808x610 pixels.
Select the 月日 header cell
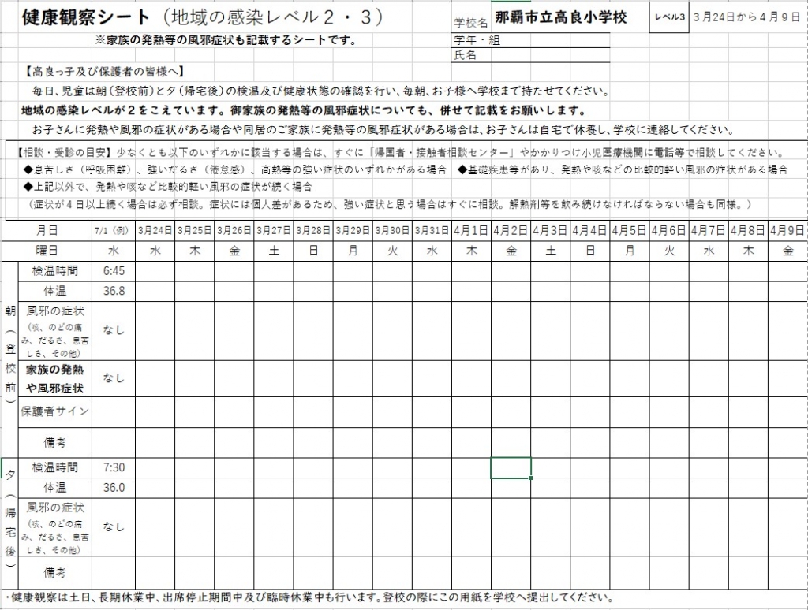pos(47,231)
